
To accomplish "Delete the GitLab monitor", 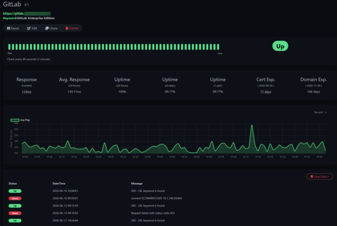I will pyautogui.click(x=72, y=28).
